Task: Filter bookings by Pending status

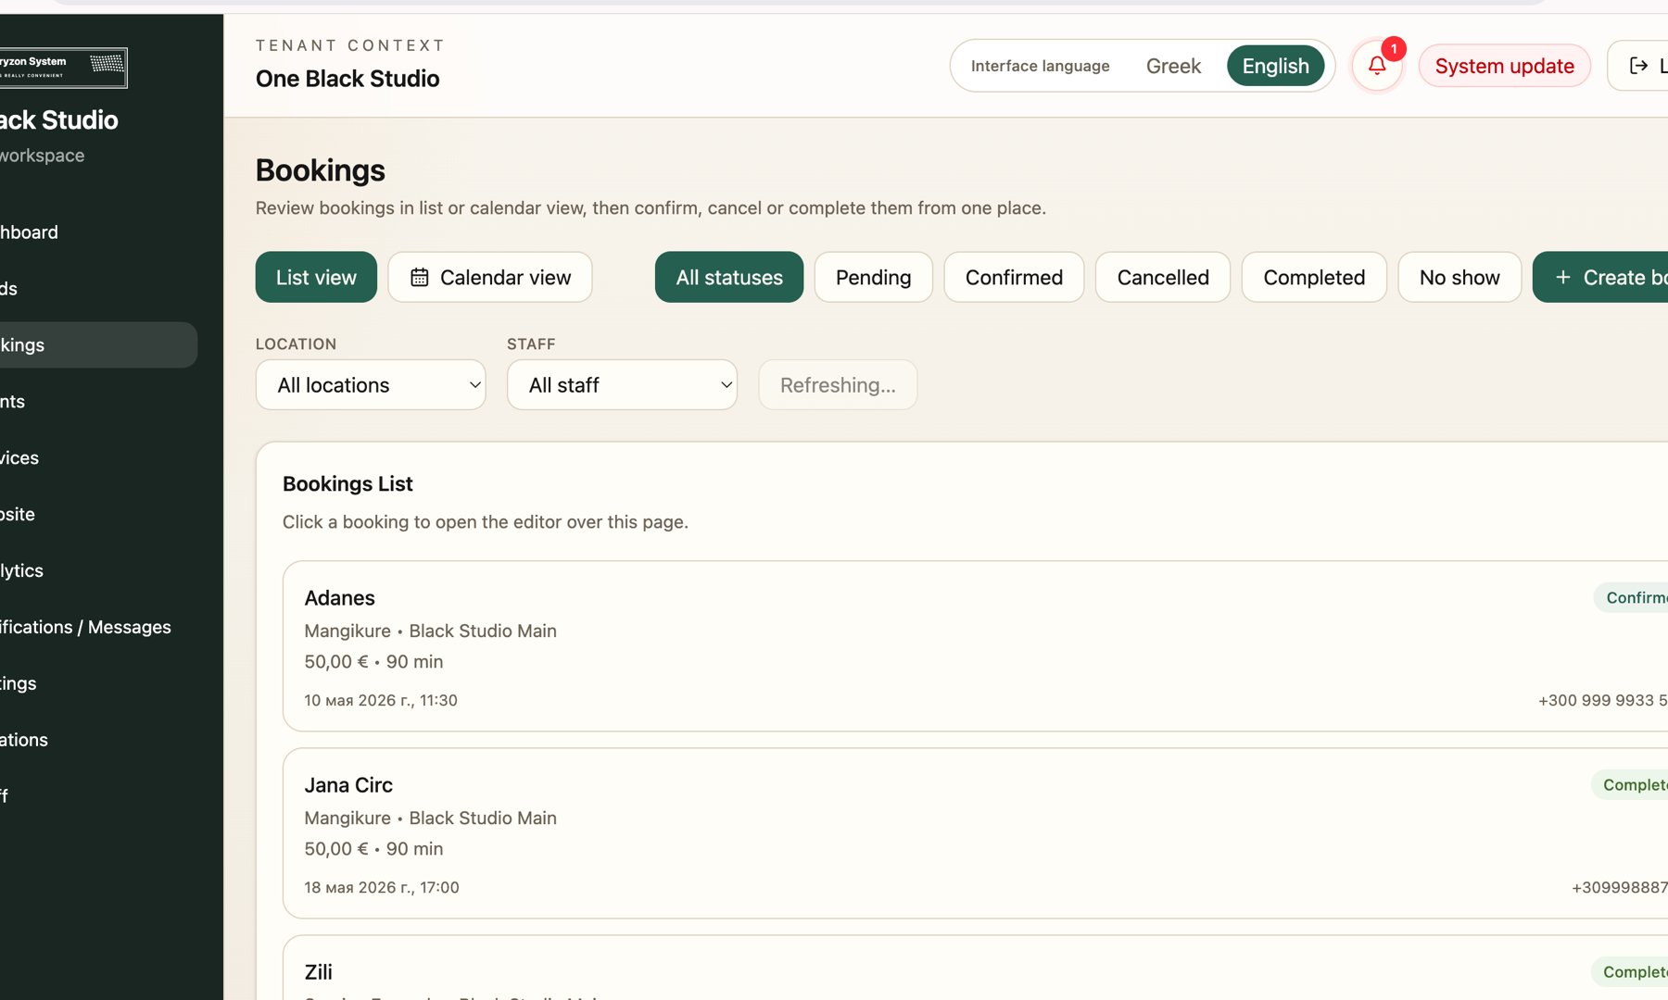Action: tap(873, 277)
